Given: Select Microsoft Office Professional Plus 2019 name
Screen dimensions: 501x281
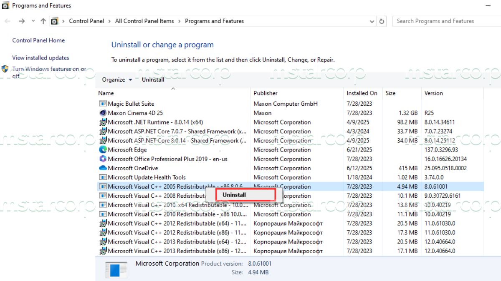Looking at the screenshot, I should tap(167, 159).
